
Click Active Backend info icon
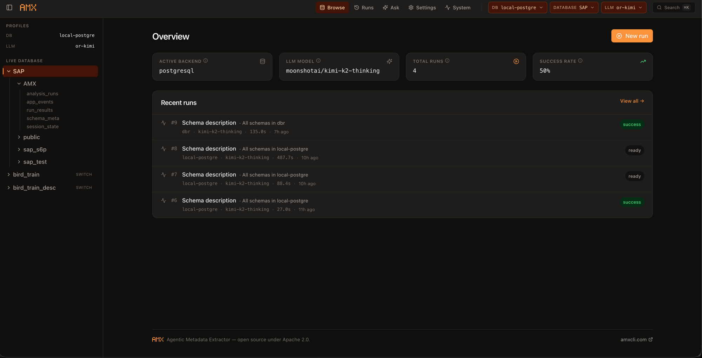(x=206, y=61)
